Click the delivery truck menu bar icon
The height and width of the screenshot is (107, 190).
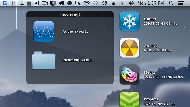pyautogui.click(x=61, y=3)
